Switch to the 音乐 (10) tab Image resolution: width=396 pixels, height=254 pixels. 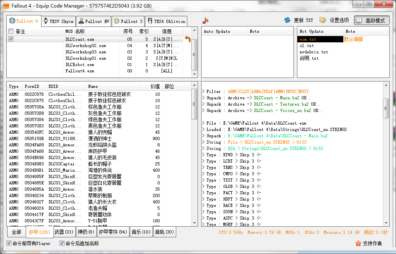click(141, 232)
